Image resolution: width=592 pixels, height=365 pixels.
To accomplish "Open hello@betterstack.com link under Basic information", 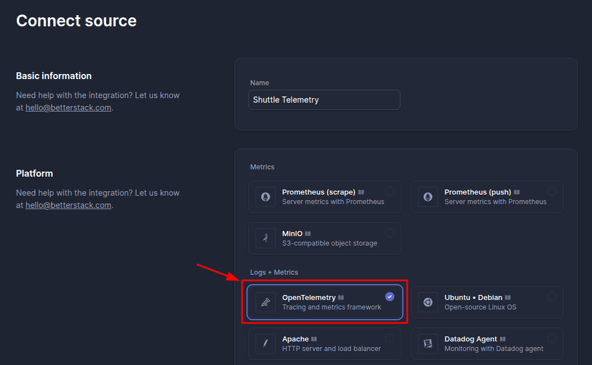I will pos(68,108).
